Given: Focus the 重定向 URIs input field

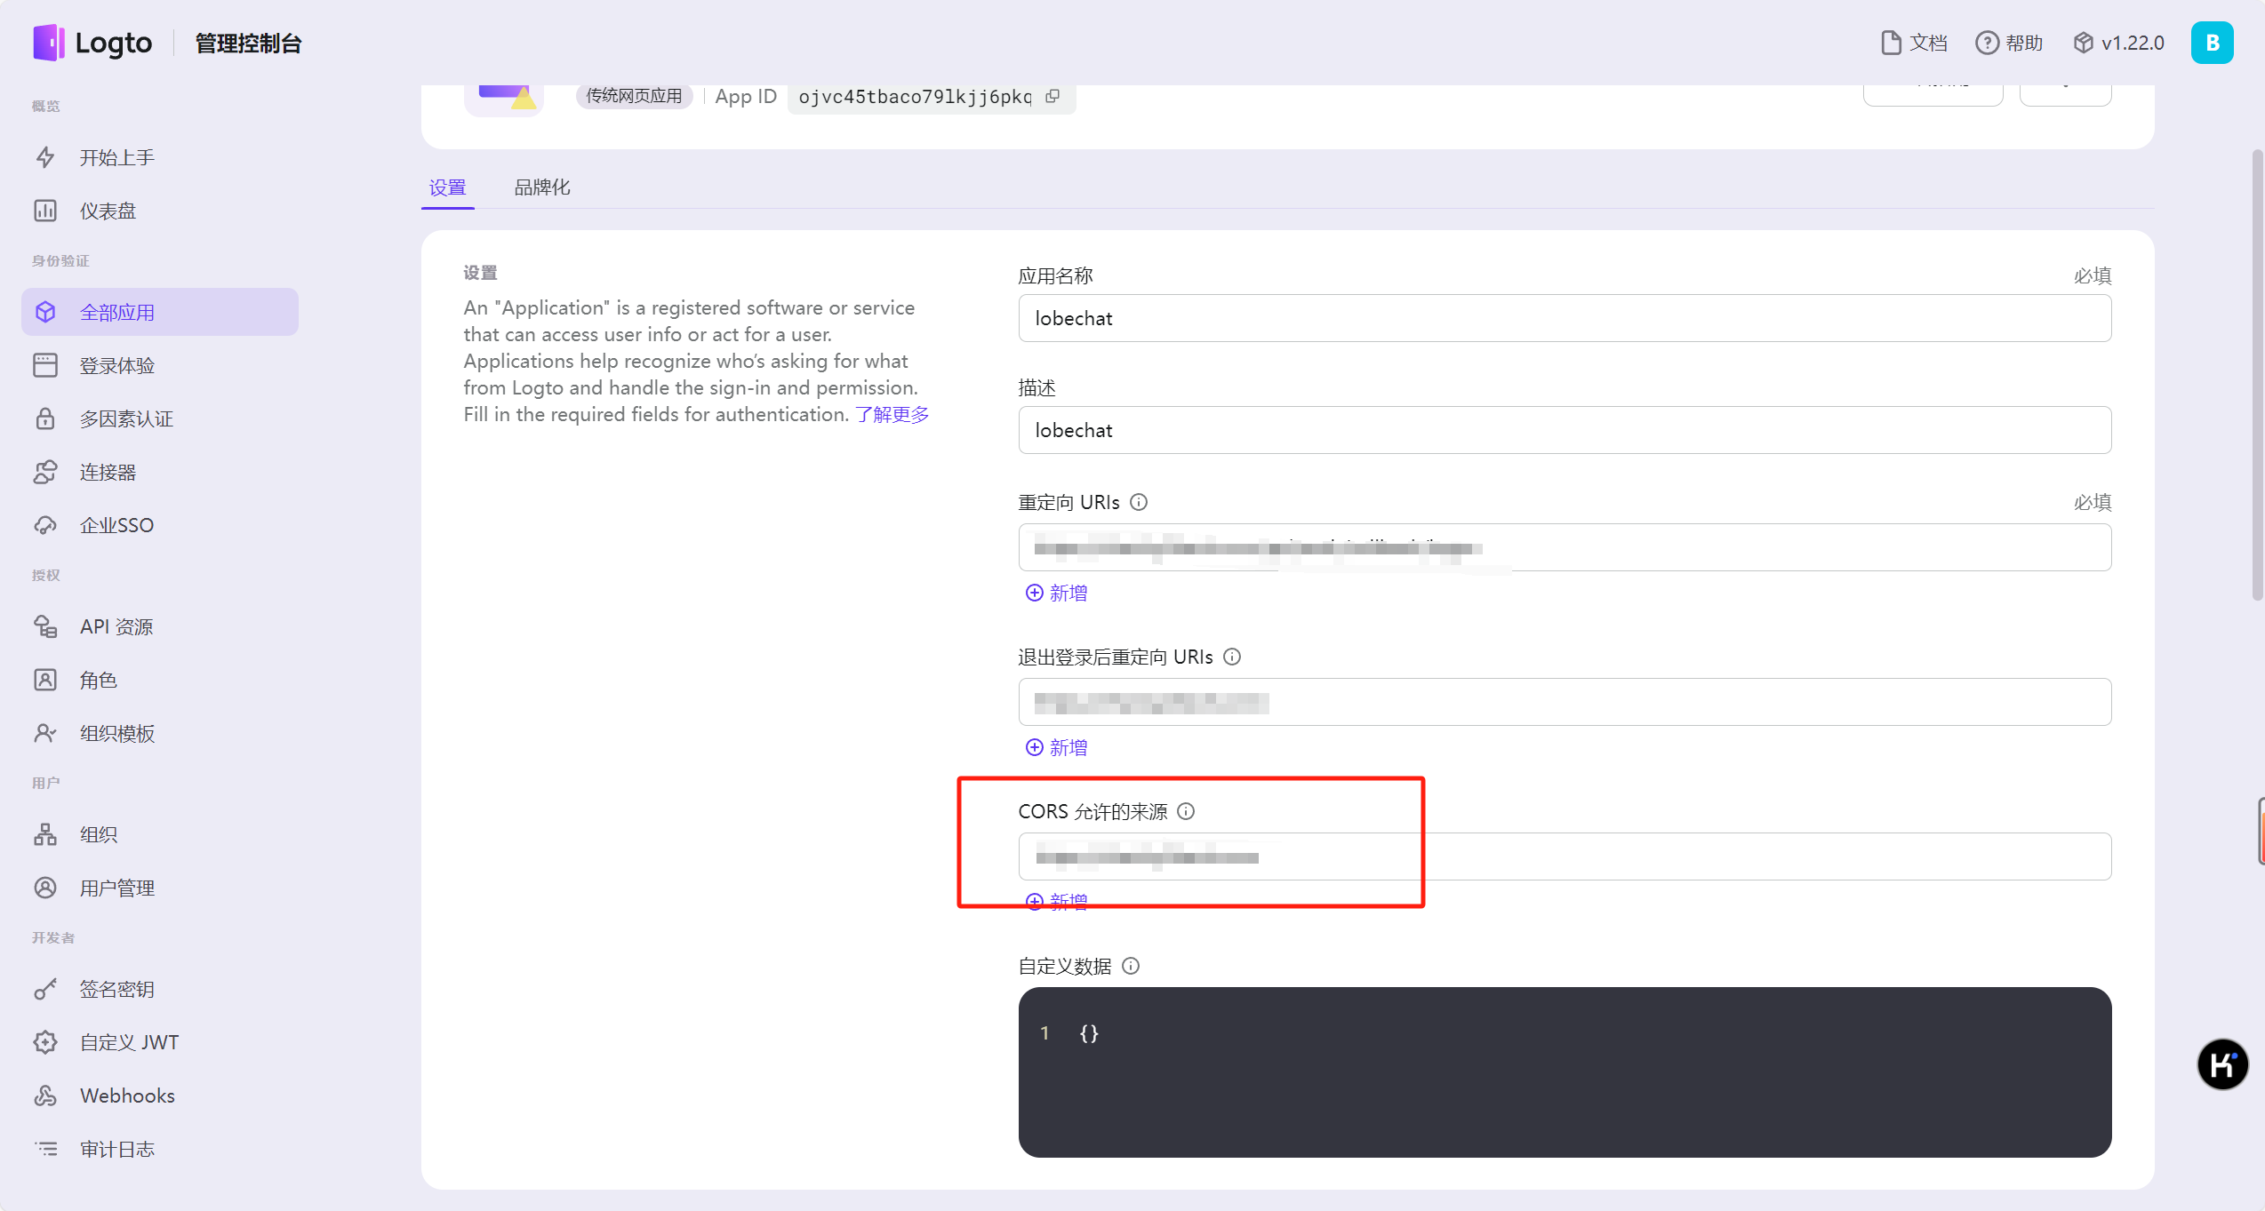Looking at the screenshot, I should coord(1565,547).
